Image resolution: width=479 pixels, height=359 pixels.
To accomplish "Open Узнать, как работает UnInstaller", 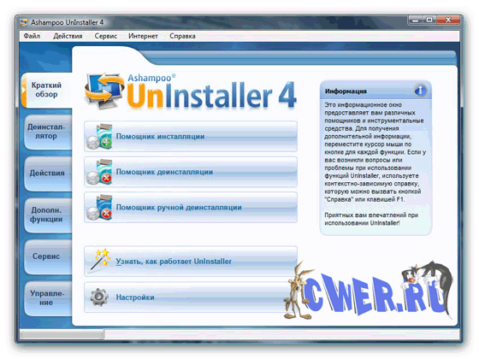I will pos(191,262).
